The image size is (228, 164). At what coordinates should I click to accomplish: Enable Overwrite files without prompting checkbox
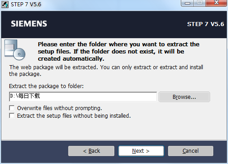click(x=12, y=108)
